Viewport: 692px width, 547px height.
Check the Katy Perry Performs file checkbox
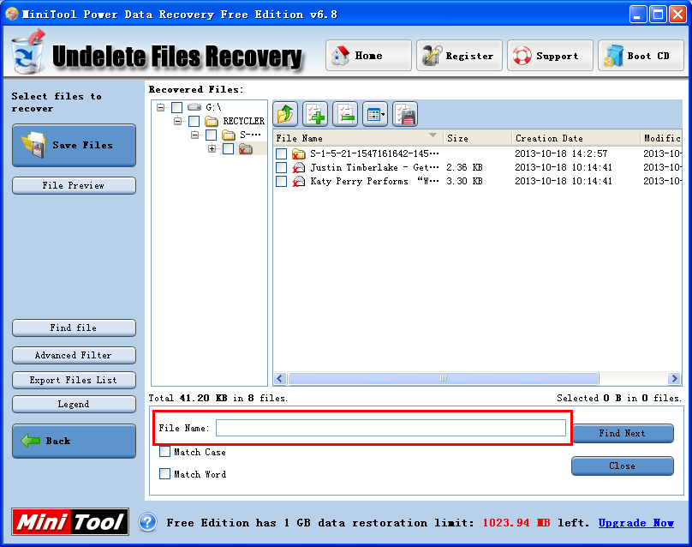click(281, 181)
